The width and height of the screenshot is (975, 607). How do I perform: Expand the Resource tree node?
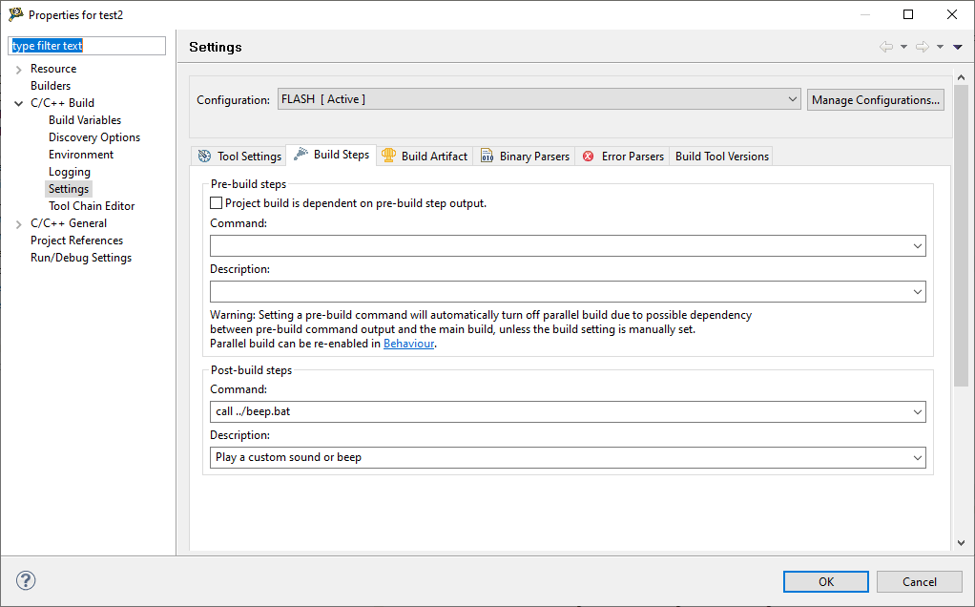(18, 69)
